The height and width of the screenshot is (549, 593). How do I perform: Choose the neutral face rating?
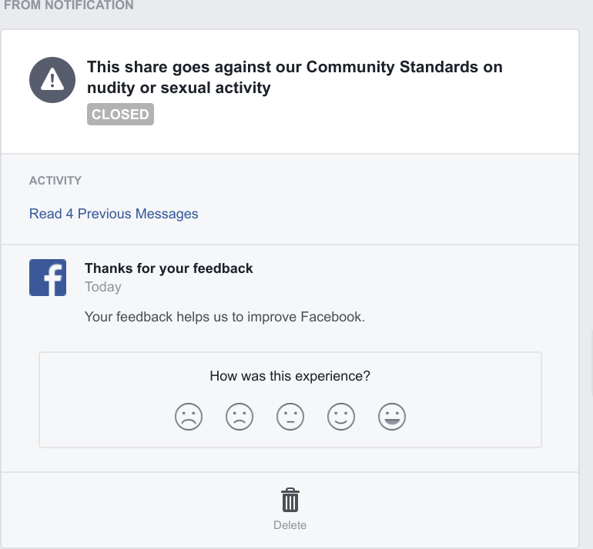click(x=290, y=418)
